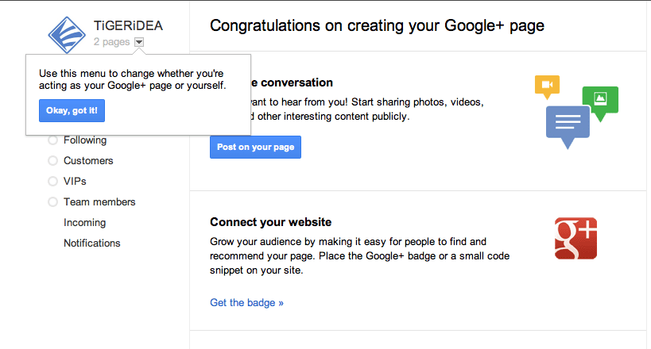
Task: Open the Team members stream label
Action: pyautogui.click(x=99, y=201)
